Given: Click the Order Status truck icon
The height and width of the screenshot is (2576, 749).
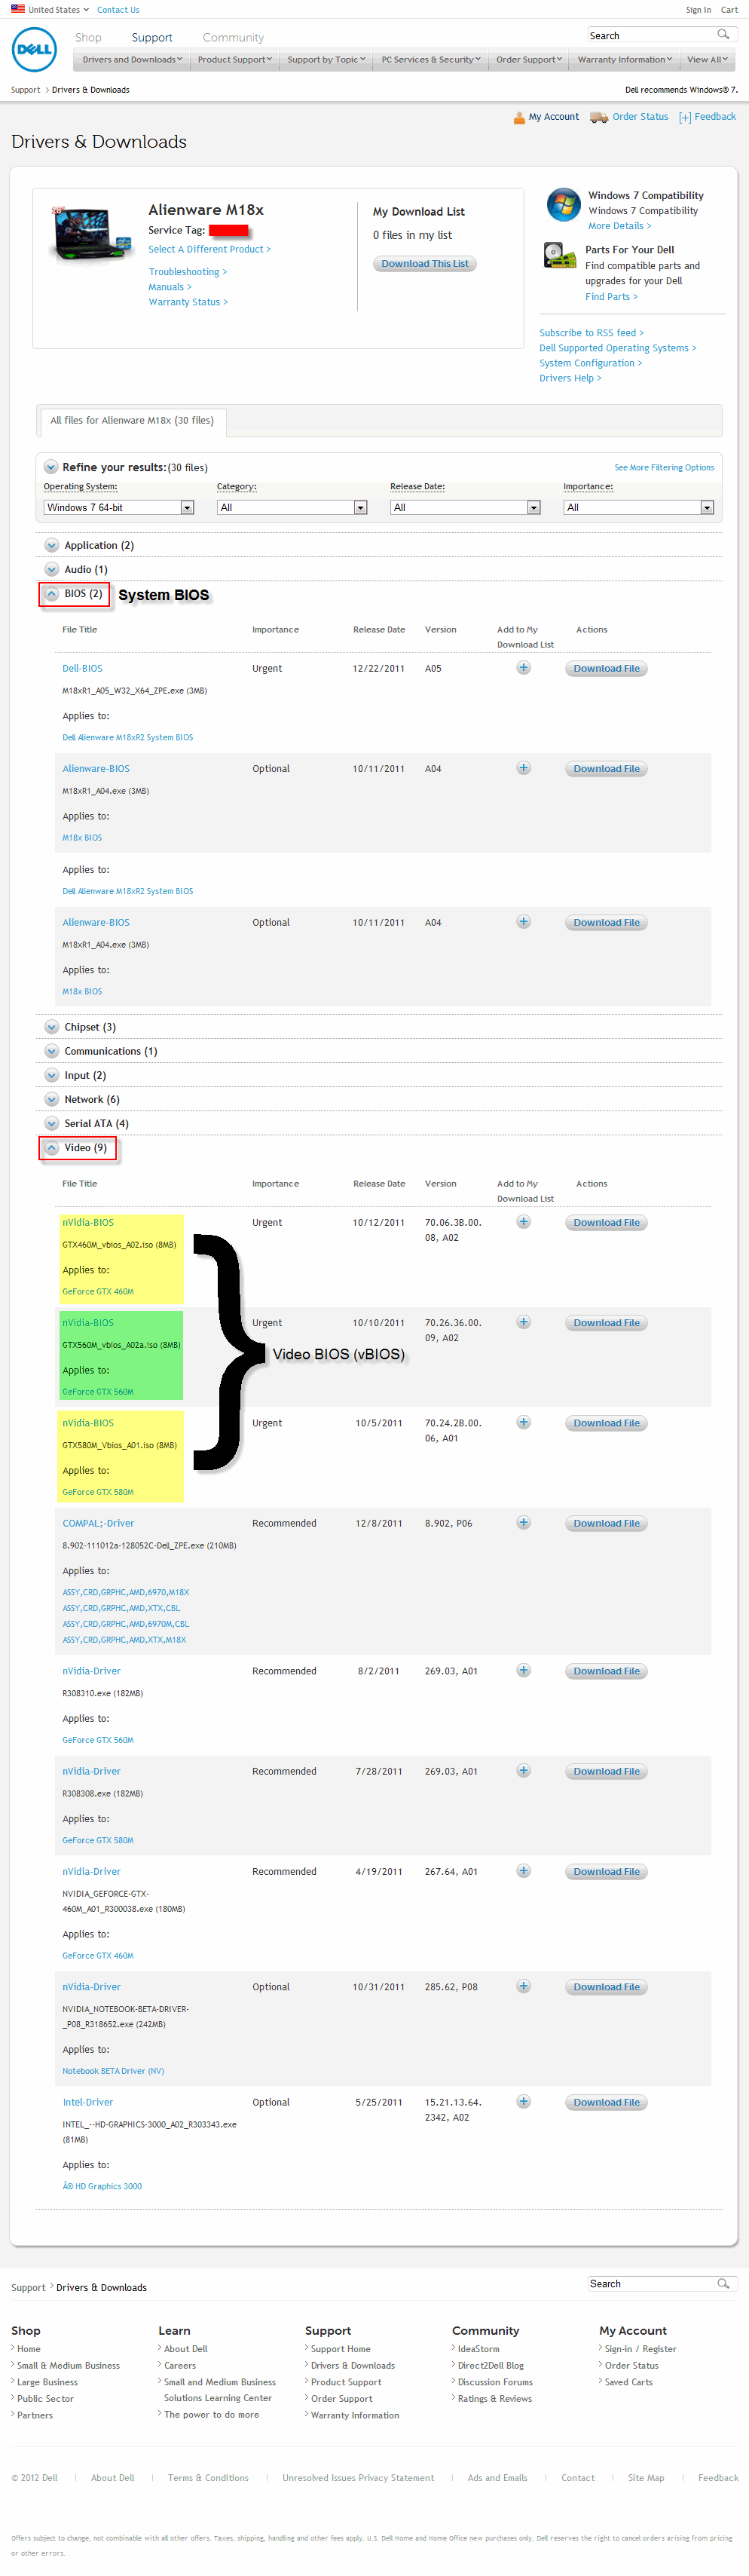Looking at the screenshot, I should (599, 117).
